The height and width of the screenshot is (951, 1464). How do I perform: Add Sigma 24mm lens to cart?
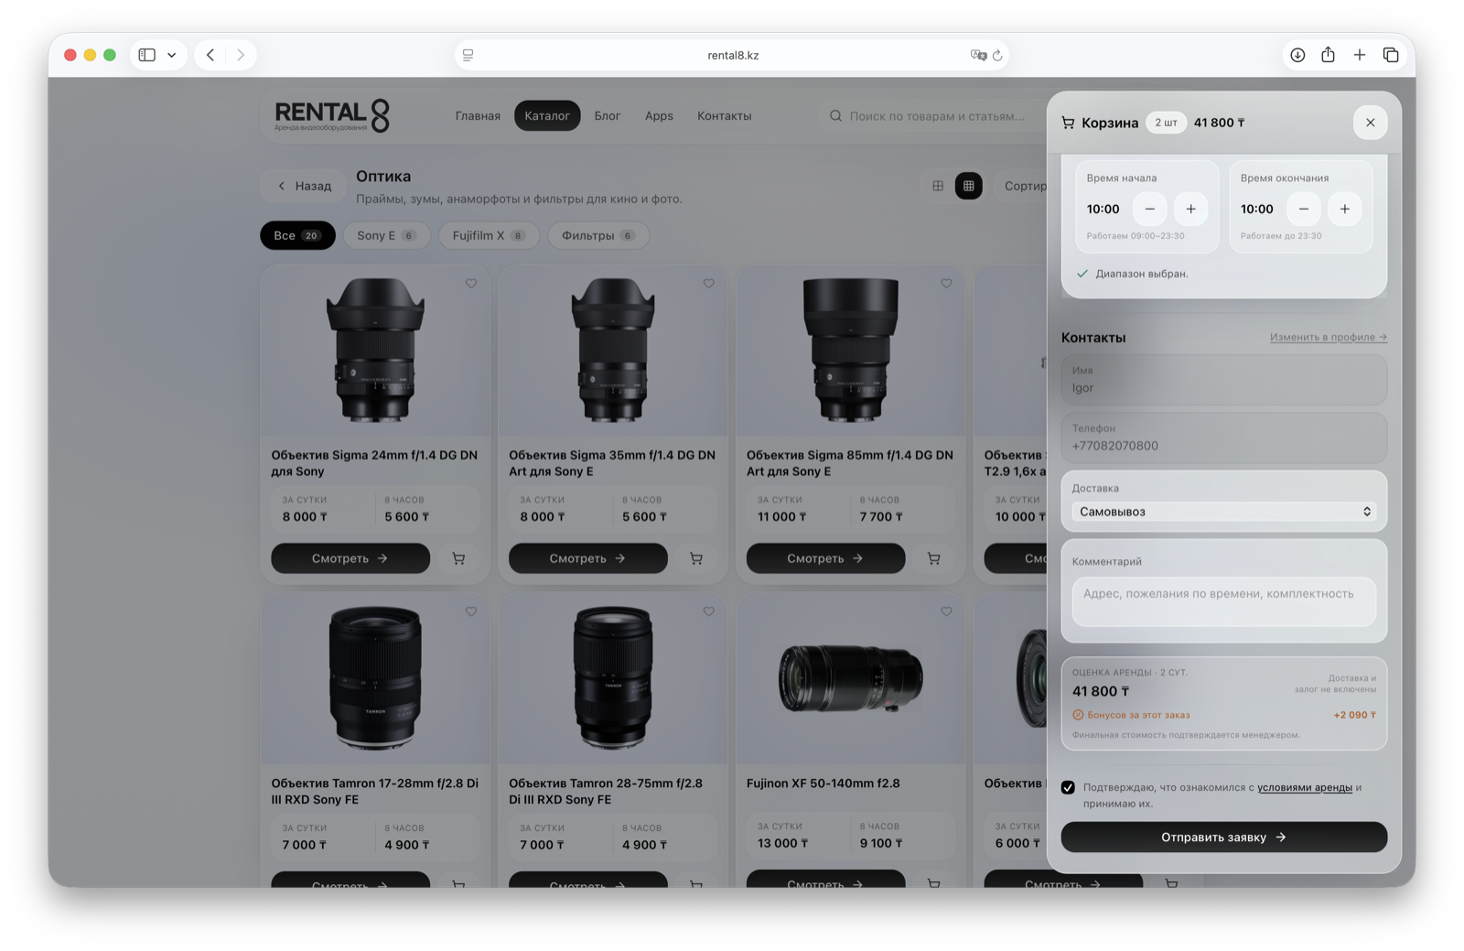[458, 558]
